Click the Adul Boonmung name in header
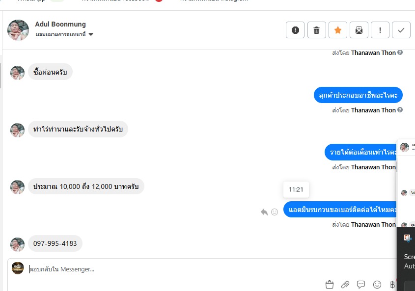 [60, 24]
